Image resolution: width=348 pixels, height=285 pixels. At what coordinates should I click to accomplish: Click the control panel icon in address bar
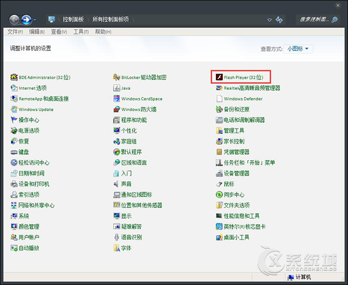point(52,20)
